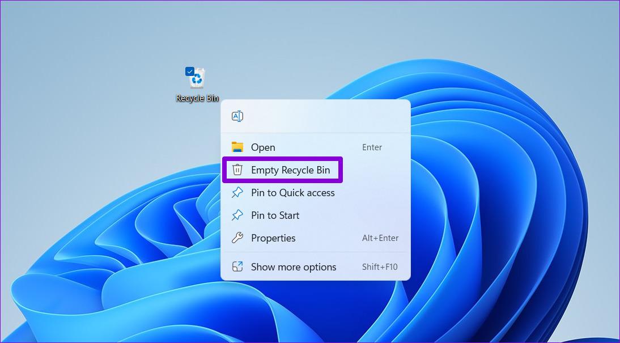
Task: Uncheck the Recycle Bin selection checkbox
Action: [190, 71]
